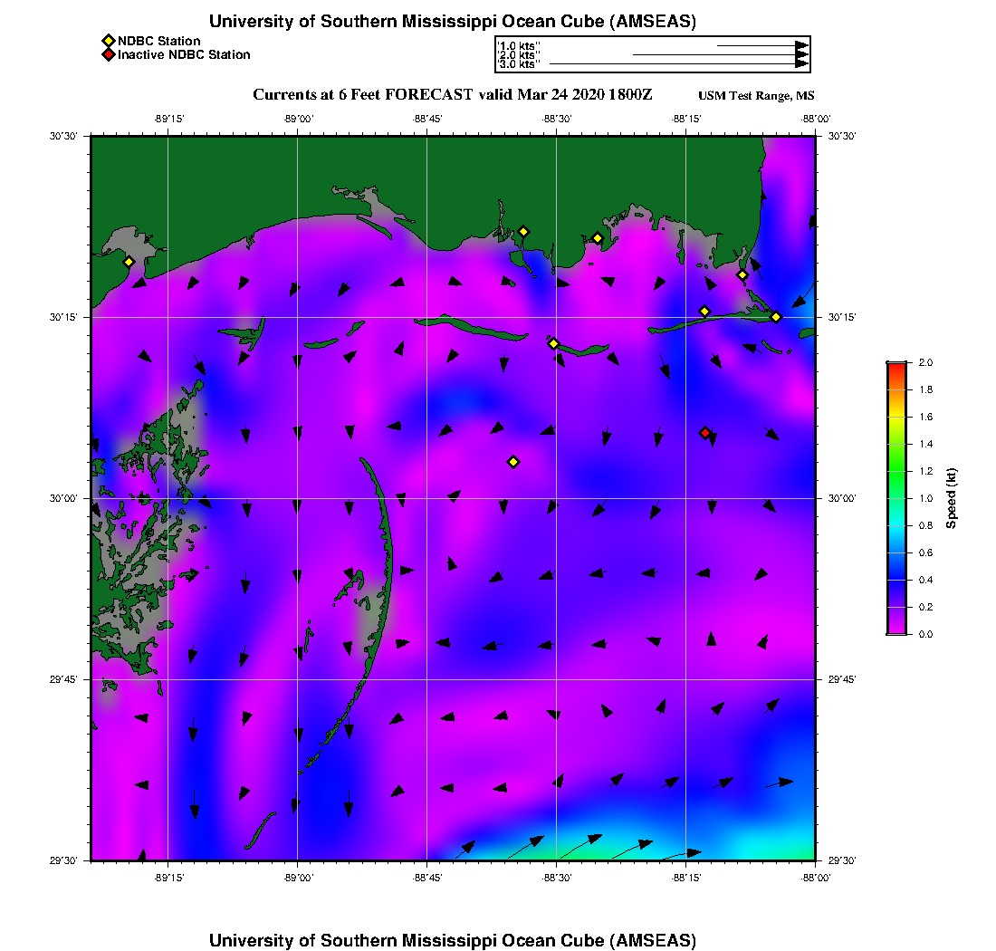Click the green 1.0 kt level on color bar
This screenshot has height=951, width=996.
tap(895, 498)
